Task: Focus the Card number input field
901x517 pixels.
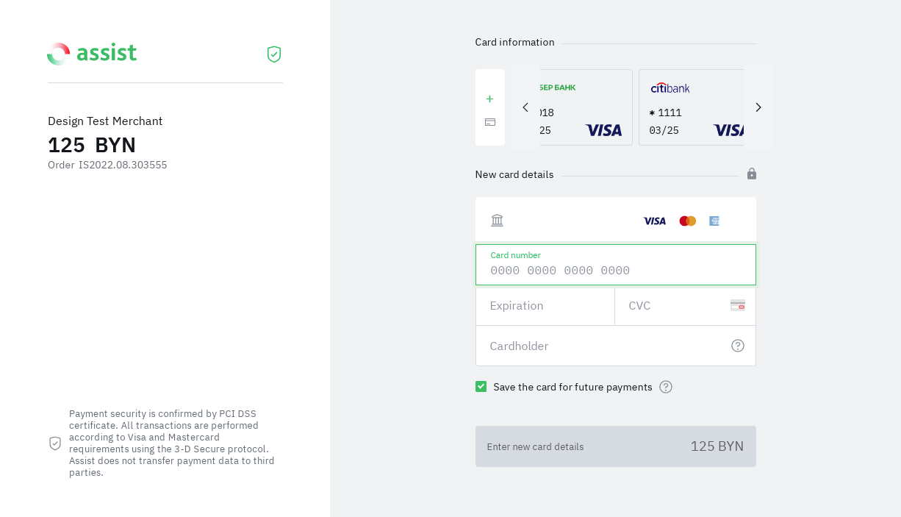Action: tap(616, 270)
